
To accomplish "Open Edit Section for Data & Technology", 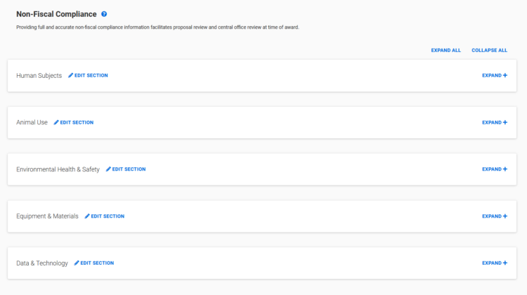I will (94, 263).
